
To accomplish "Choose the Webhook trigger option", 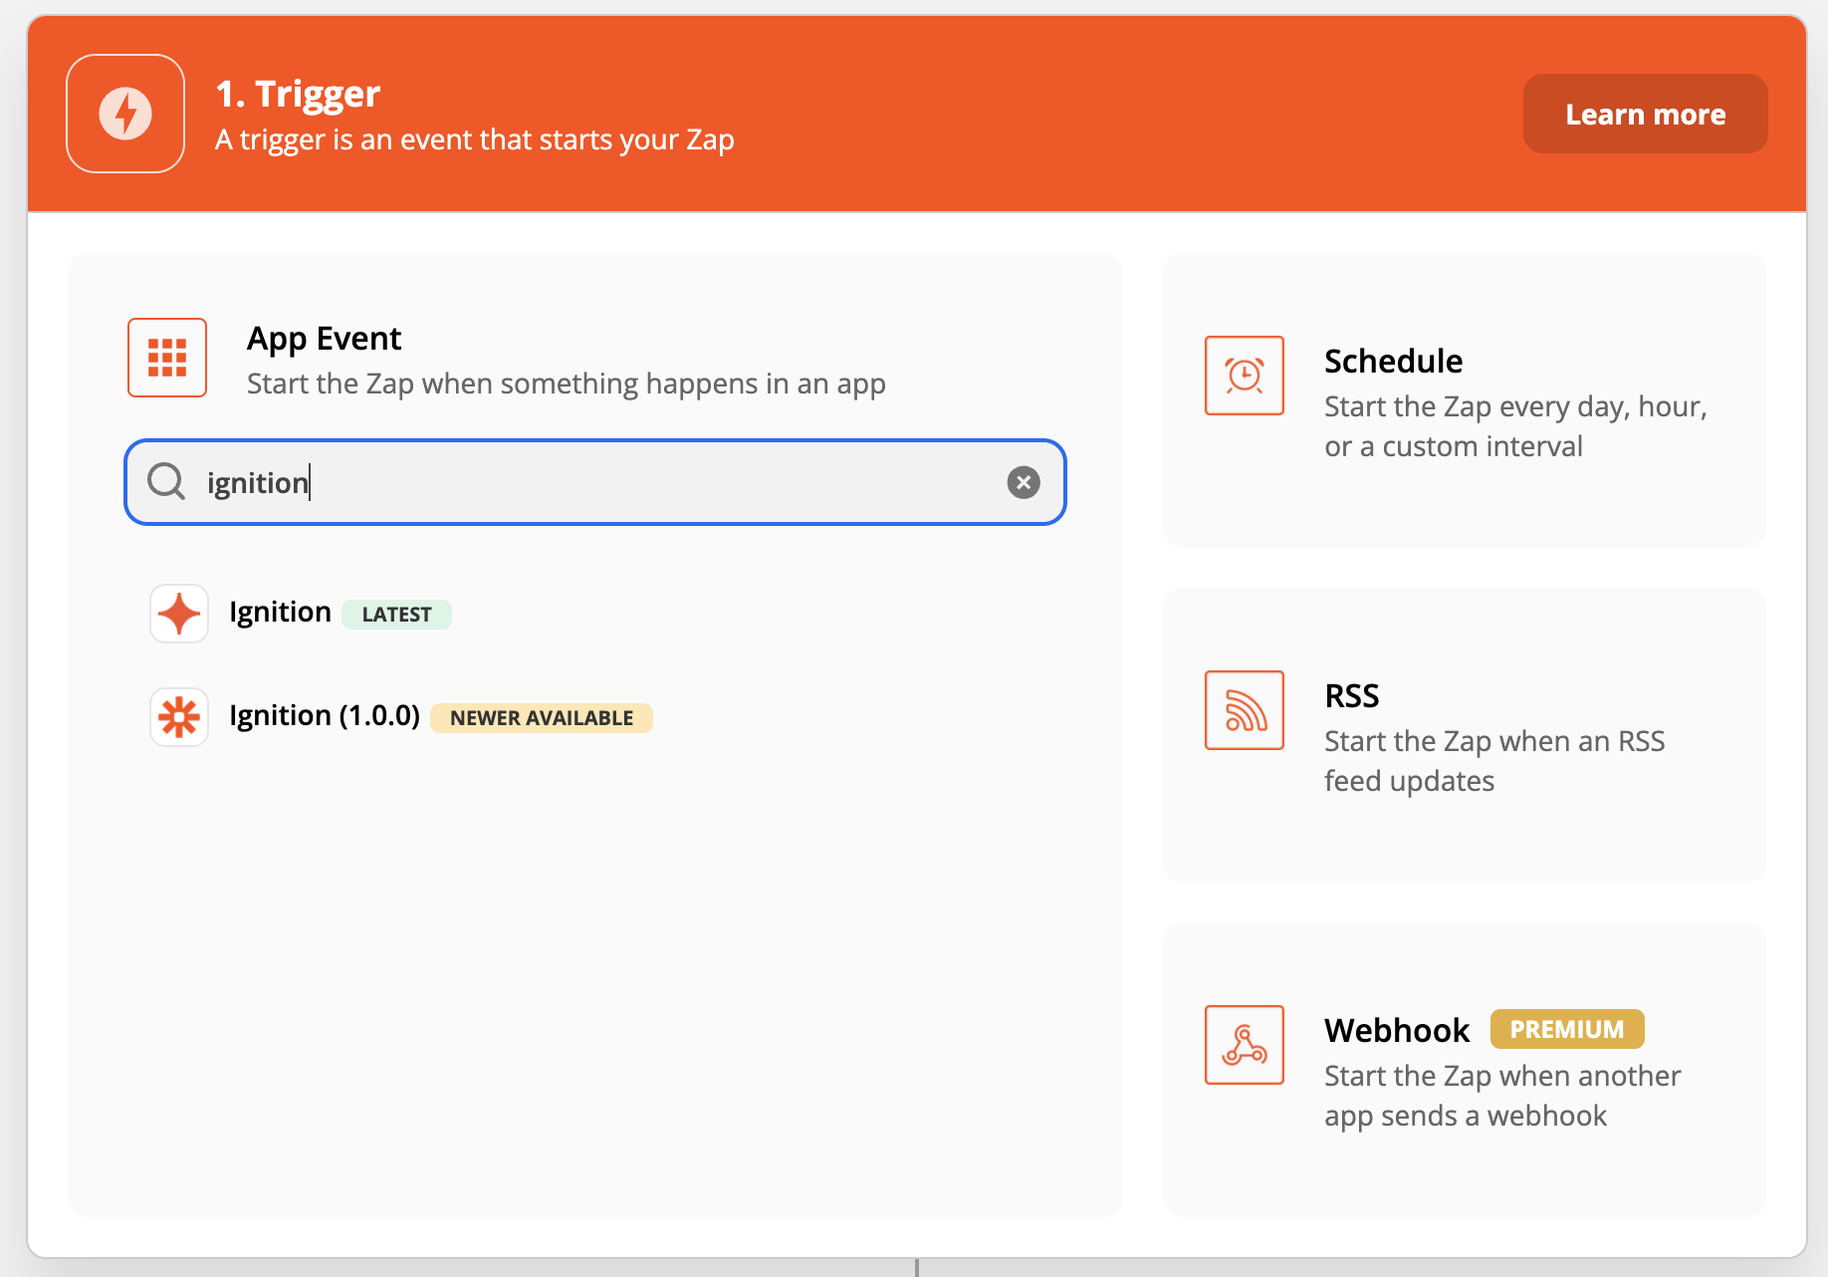I will coord(1465,1070).
